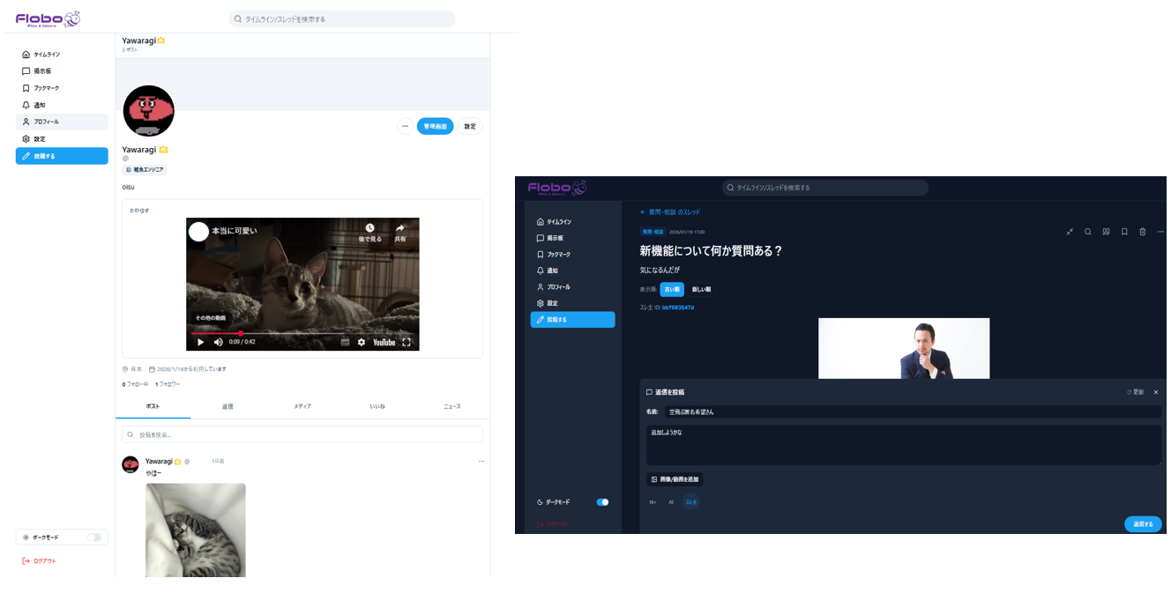1171x593 pixels.
Task: Expand thread more options ellipsis menu
Action: [x=1160, y=232]
